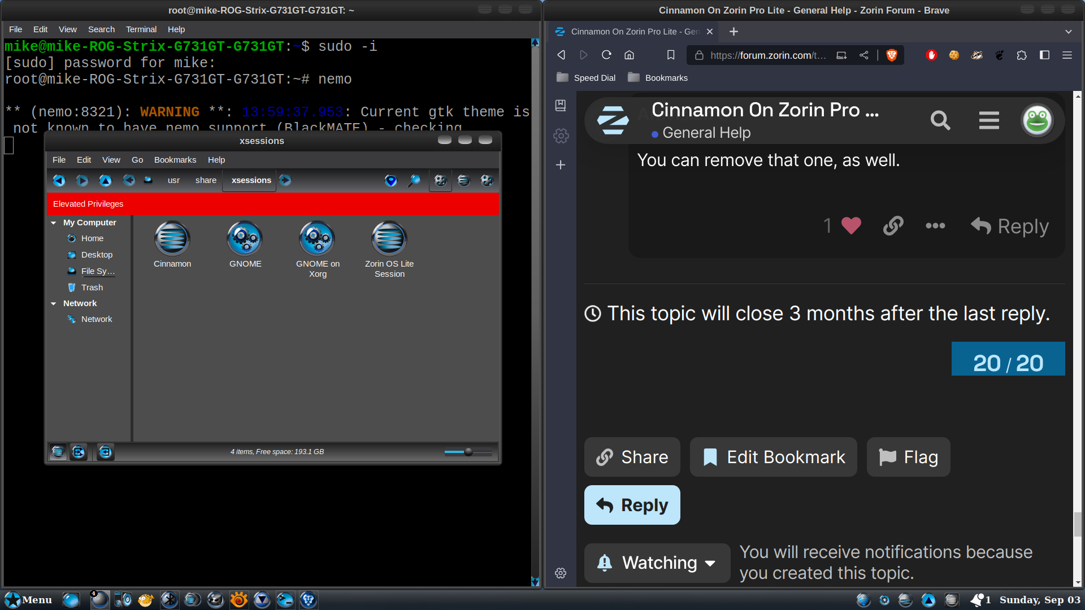Select the GNOME session file

pyautogui.click(x=245, y=245)
